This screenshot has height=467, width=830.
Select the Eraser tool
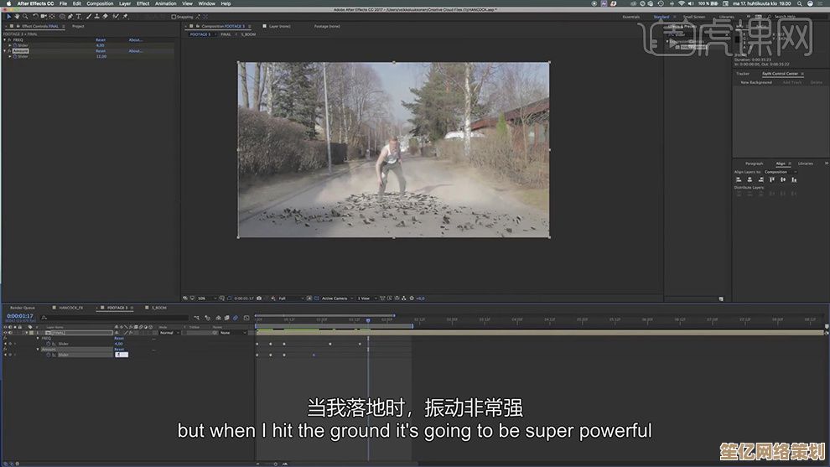coord(105,17)
